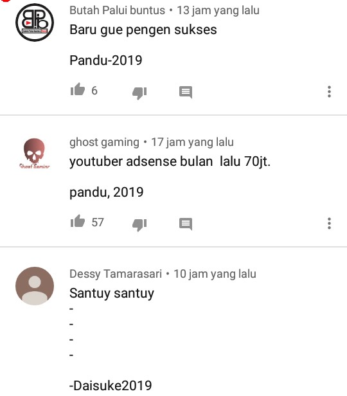The image size is (347, 396).
Task: Visit the Butah Palui buntus username link
Action: pyautogui.click(x=117, y=10)
